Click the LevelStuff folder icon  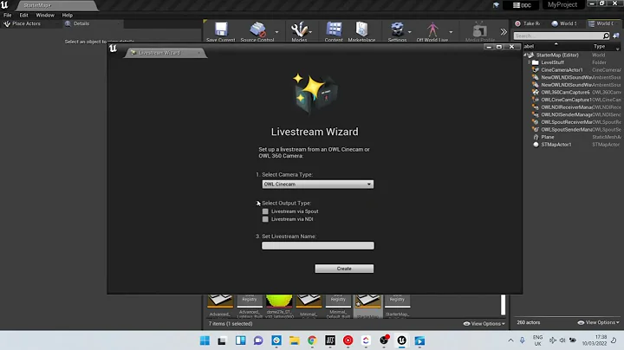pos(536,62)
